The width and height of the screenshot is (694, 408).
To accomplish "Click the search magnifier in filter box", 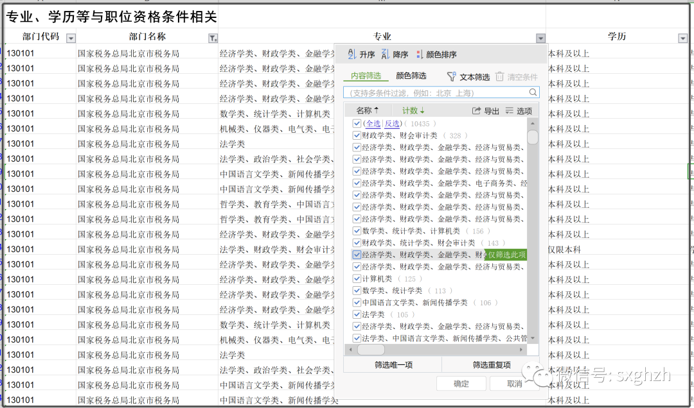I will 533,93.
